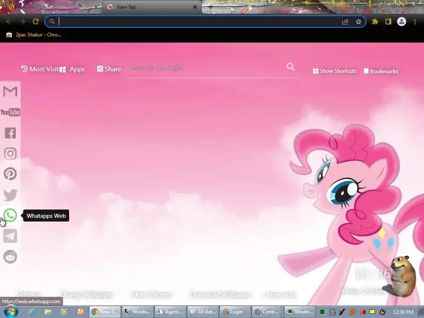Close the New Tab tab

[x=195, y=7]
